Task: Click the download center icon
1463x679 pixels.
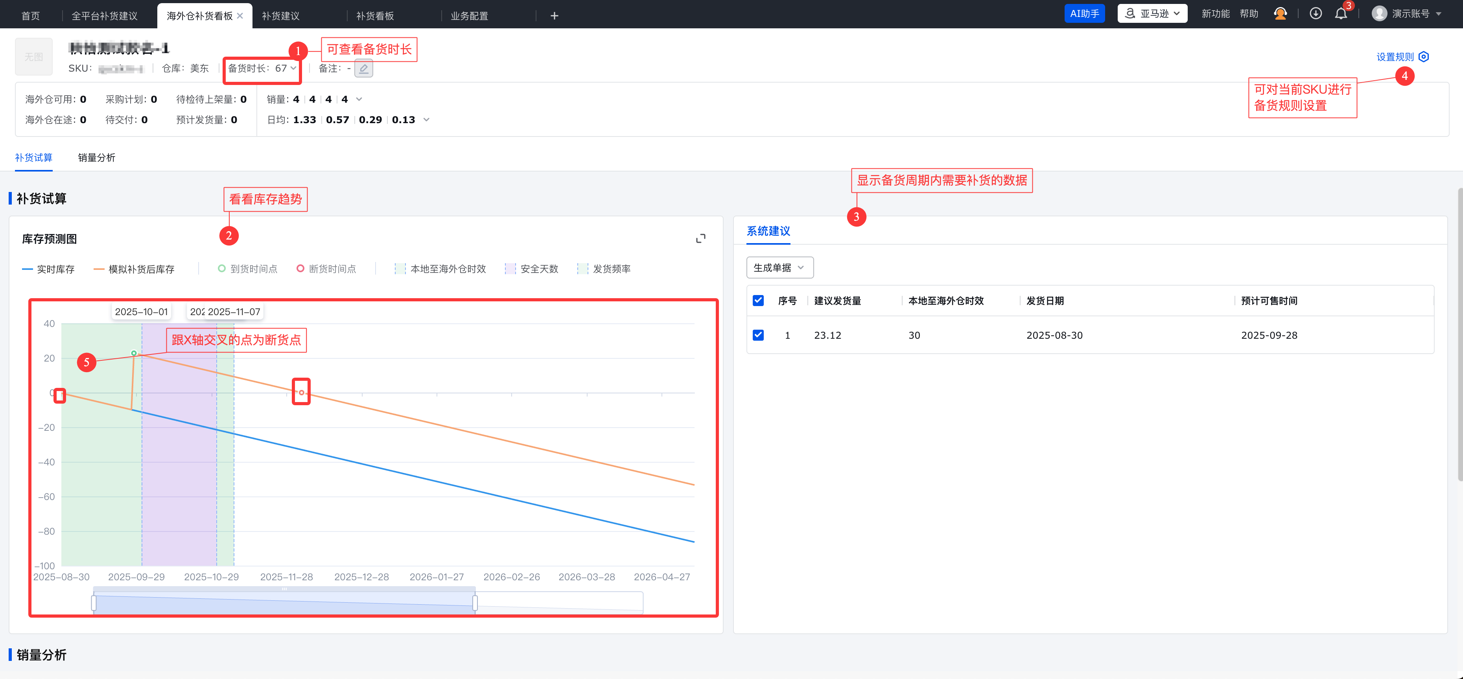Action: coord(1316,14)
